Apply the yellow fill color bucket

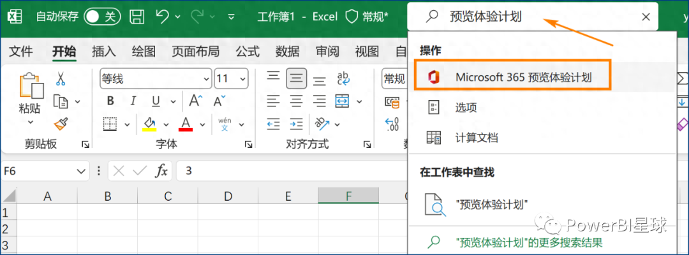pos(149,124)
